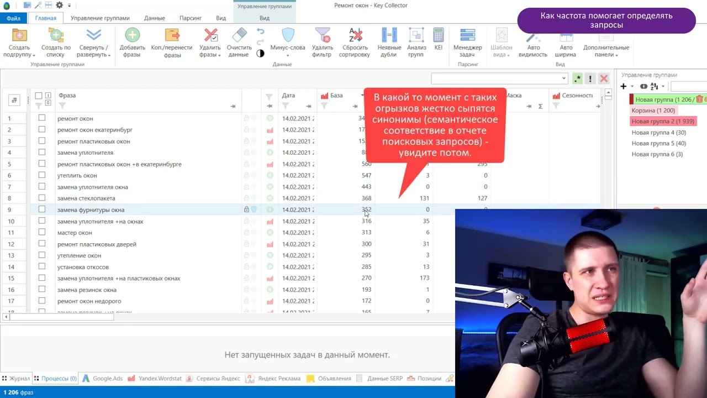
Task: Open the Журнал bottom tab
Action: pyautogui.click(x=16, y=379)
